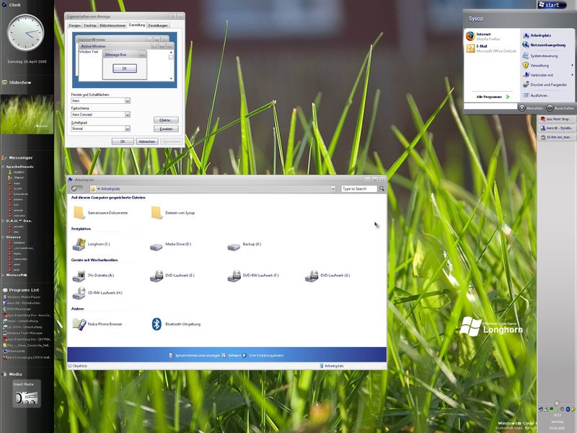Open the Longhorn (C:) drive

tap(79, 246)
